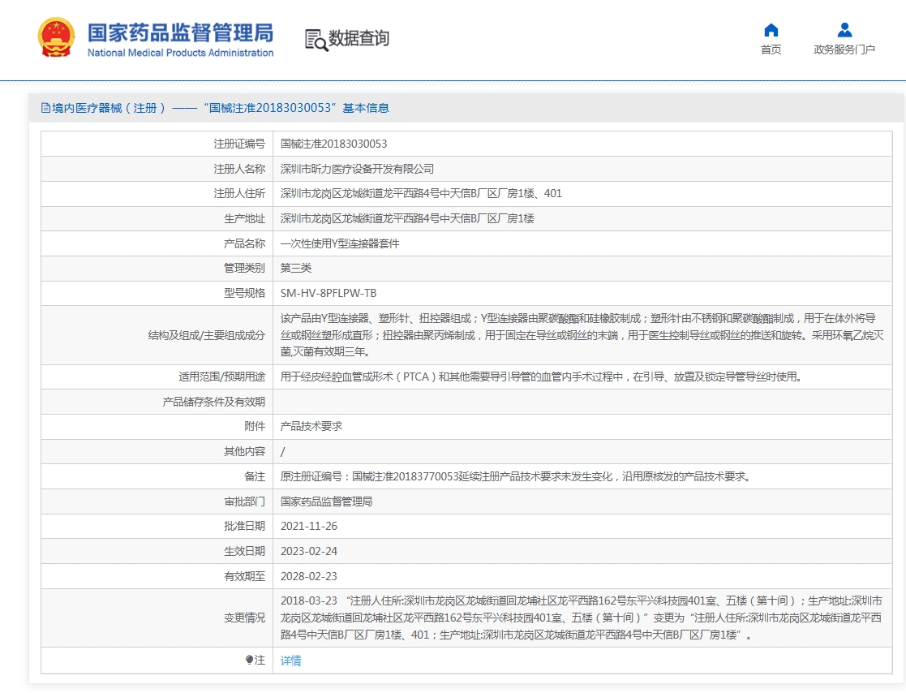Click the document icon before 境内医疗器械
Image resolution: width=906 pixels, height=693 pixels.
point(45,108)
